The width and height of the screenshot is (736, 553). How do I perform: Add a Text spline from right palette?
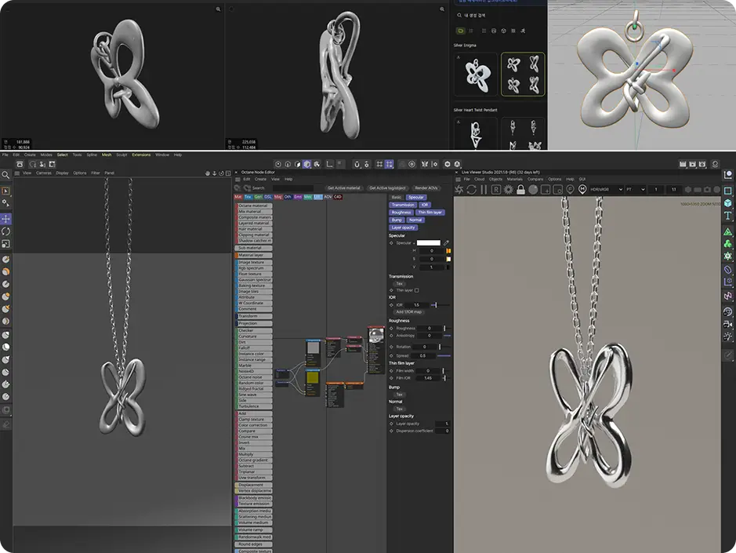click(x=727, y=215)
